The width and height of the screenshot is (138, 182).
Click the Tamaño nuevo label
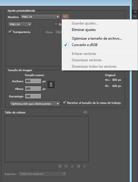[34, 75]
